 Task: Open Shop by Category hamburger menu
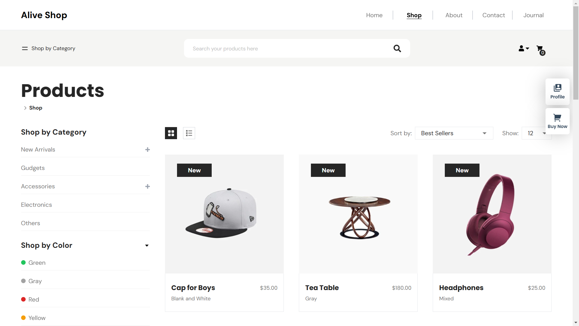point(25,48)
